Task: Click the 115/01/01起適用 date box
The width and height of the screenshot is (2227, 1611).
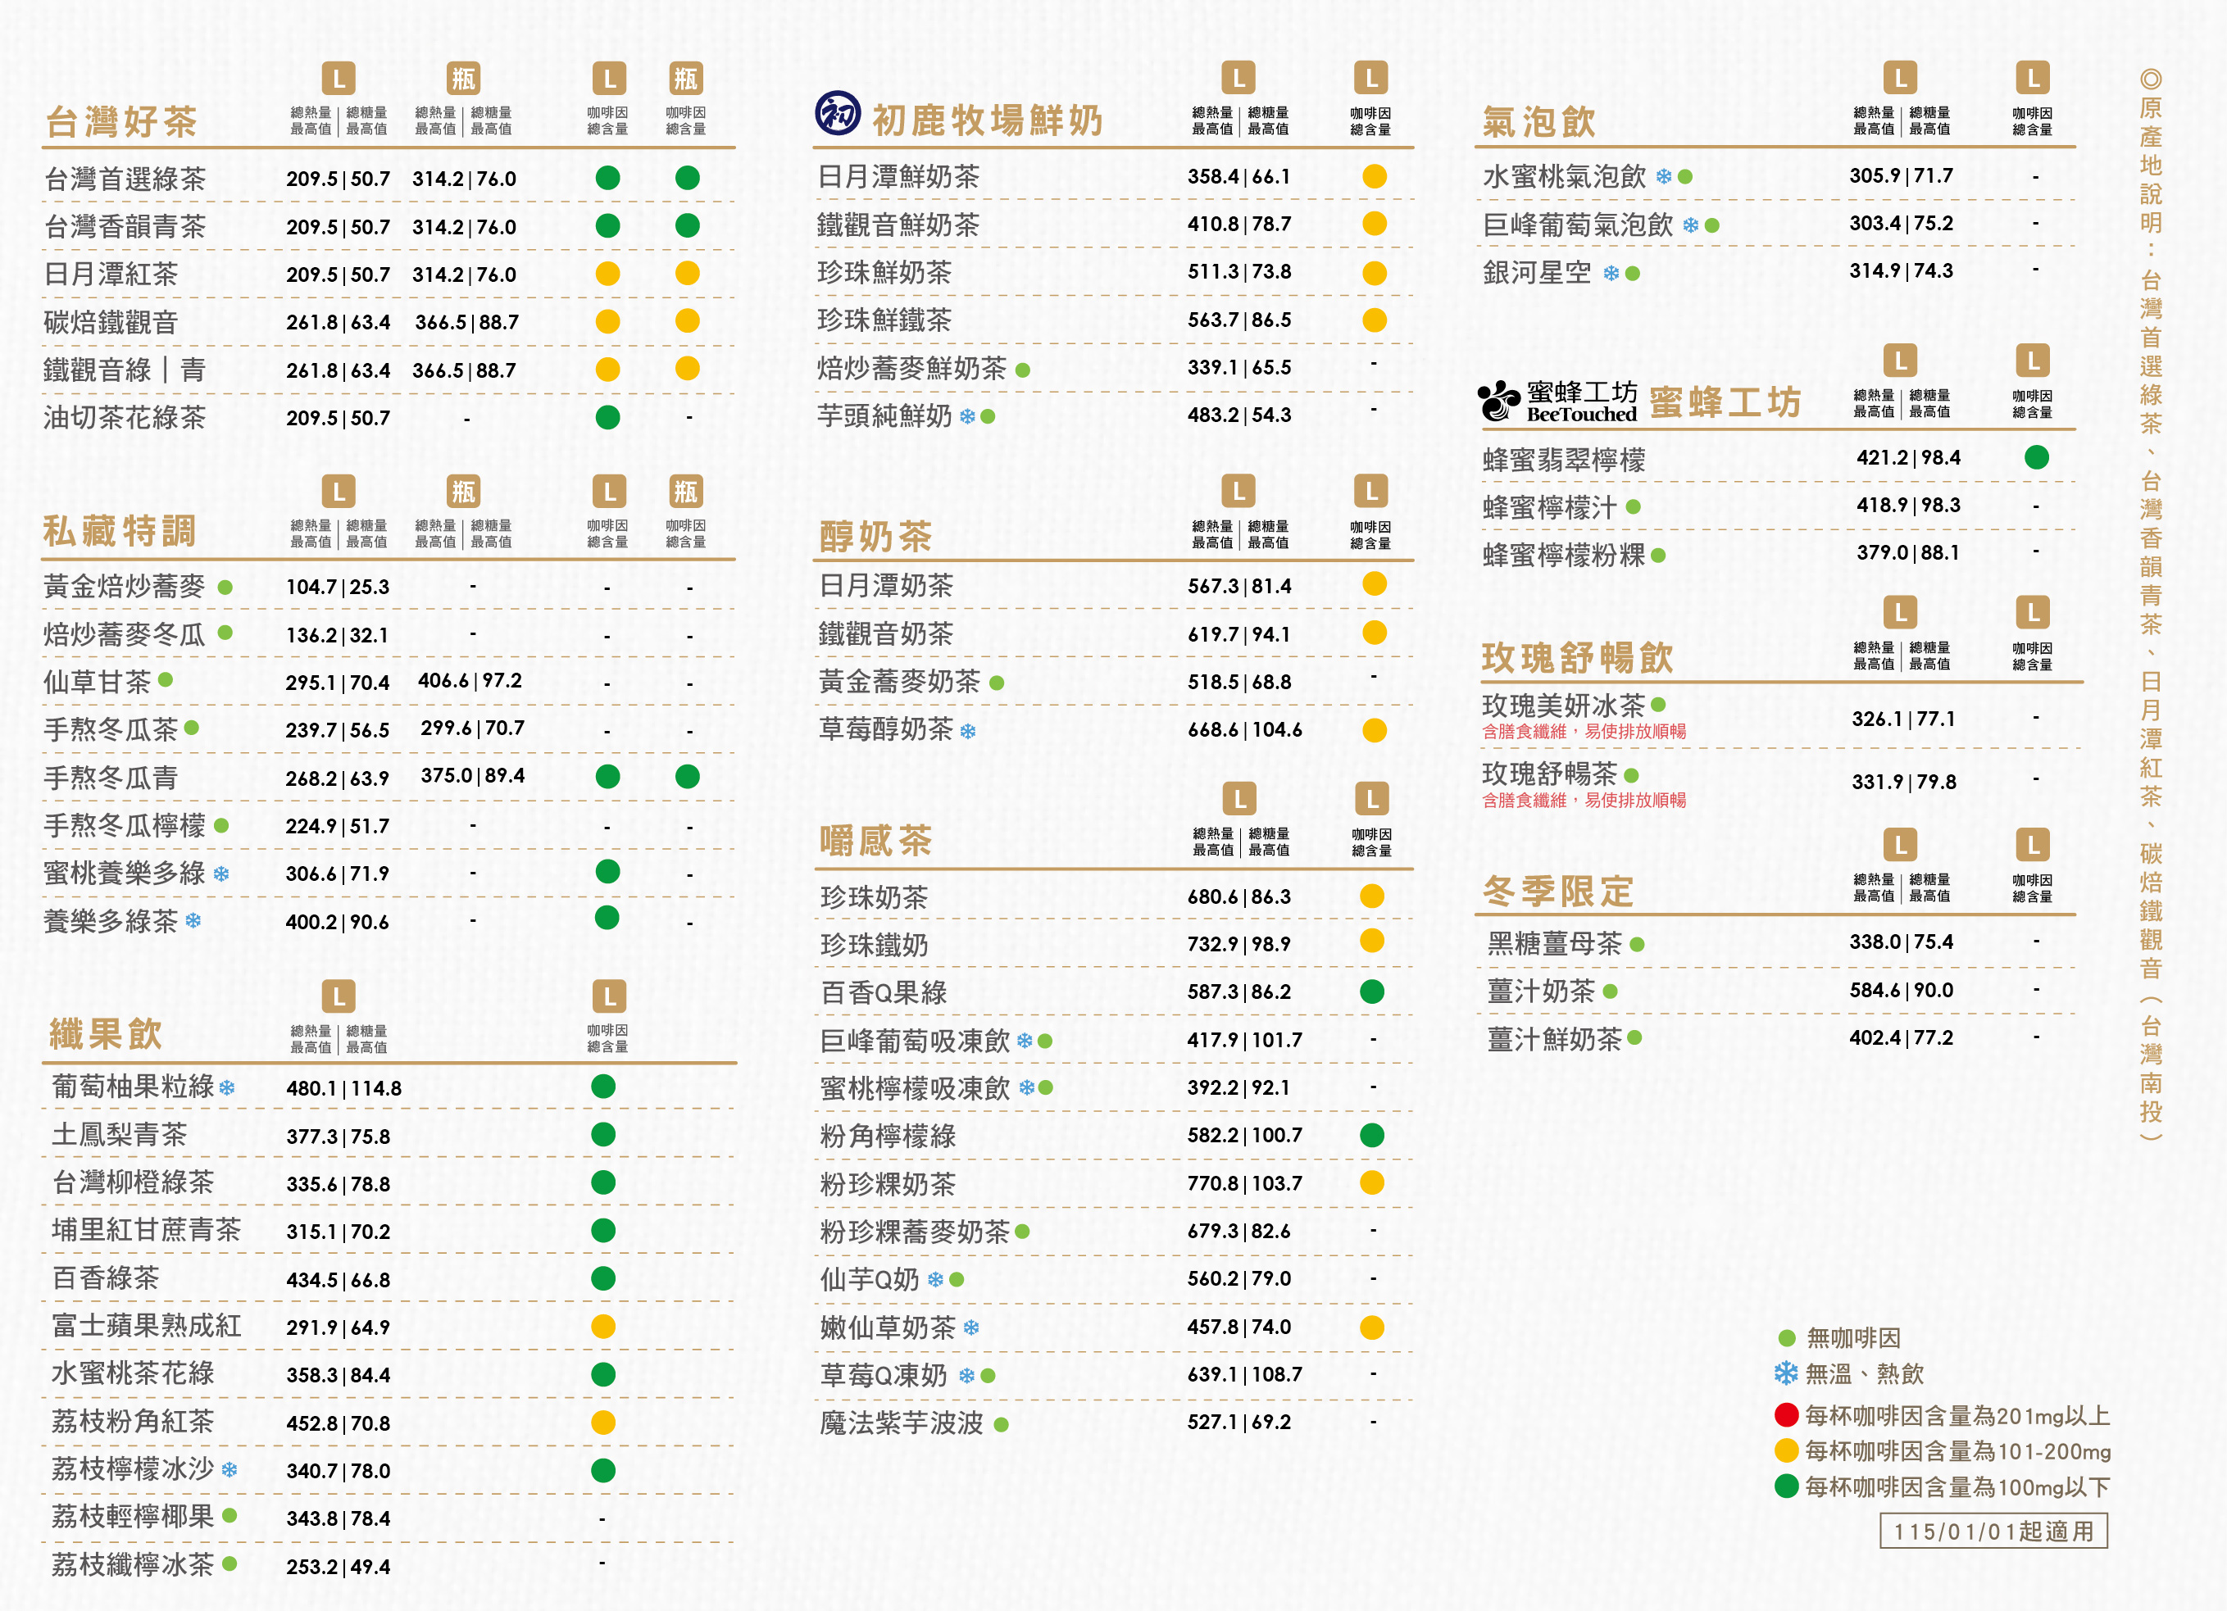Action: [1993, 1531]
